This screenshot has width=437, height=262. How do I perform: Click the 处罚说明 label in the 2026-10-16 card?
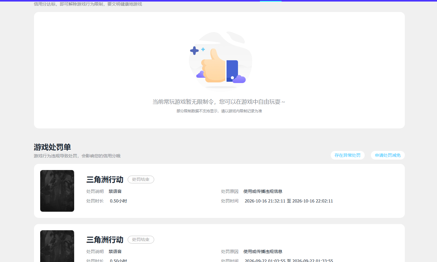[95, 191]
